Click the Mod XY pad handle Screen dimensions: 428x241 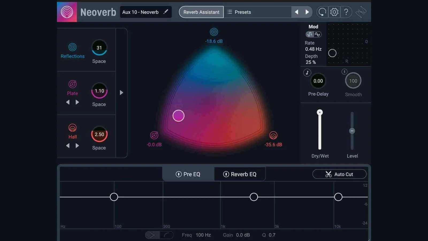332,53
